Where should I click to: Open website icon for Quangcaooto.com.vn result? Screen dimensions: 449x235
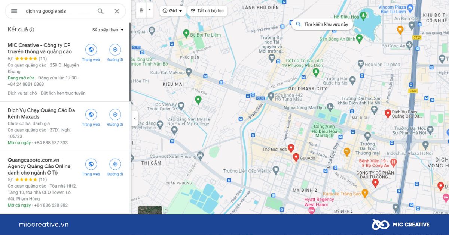(x=91, y=164)
